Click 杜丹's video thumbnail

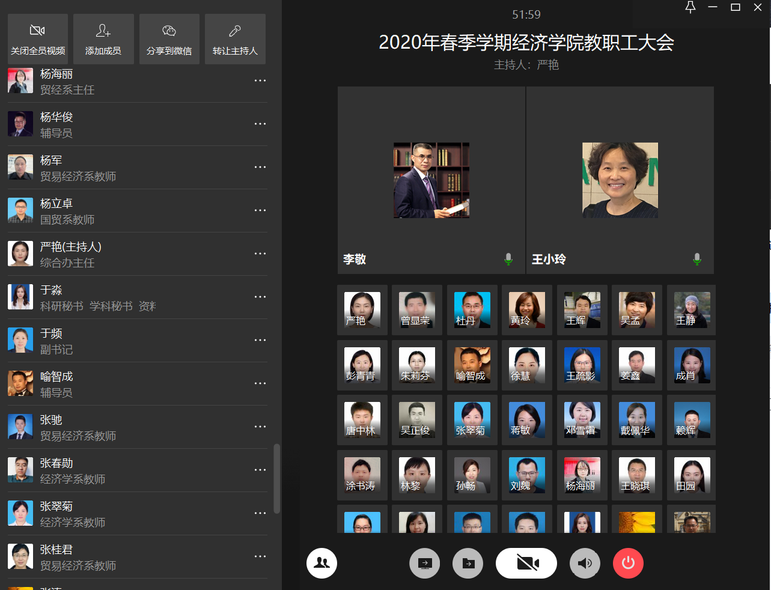(x=472, y=310)
